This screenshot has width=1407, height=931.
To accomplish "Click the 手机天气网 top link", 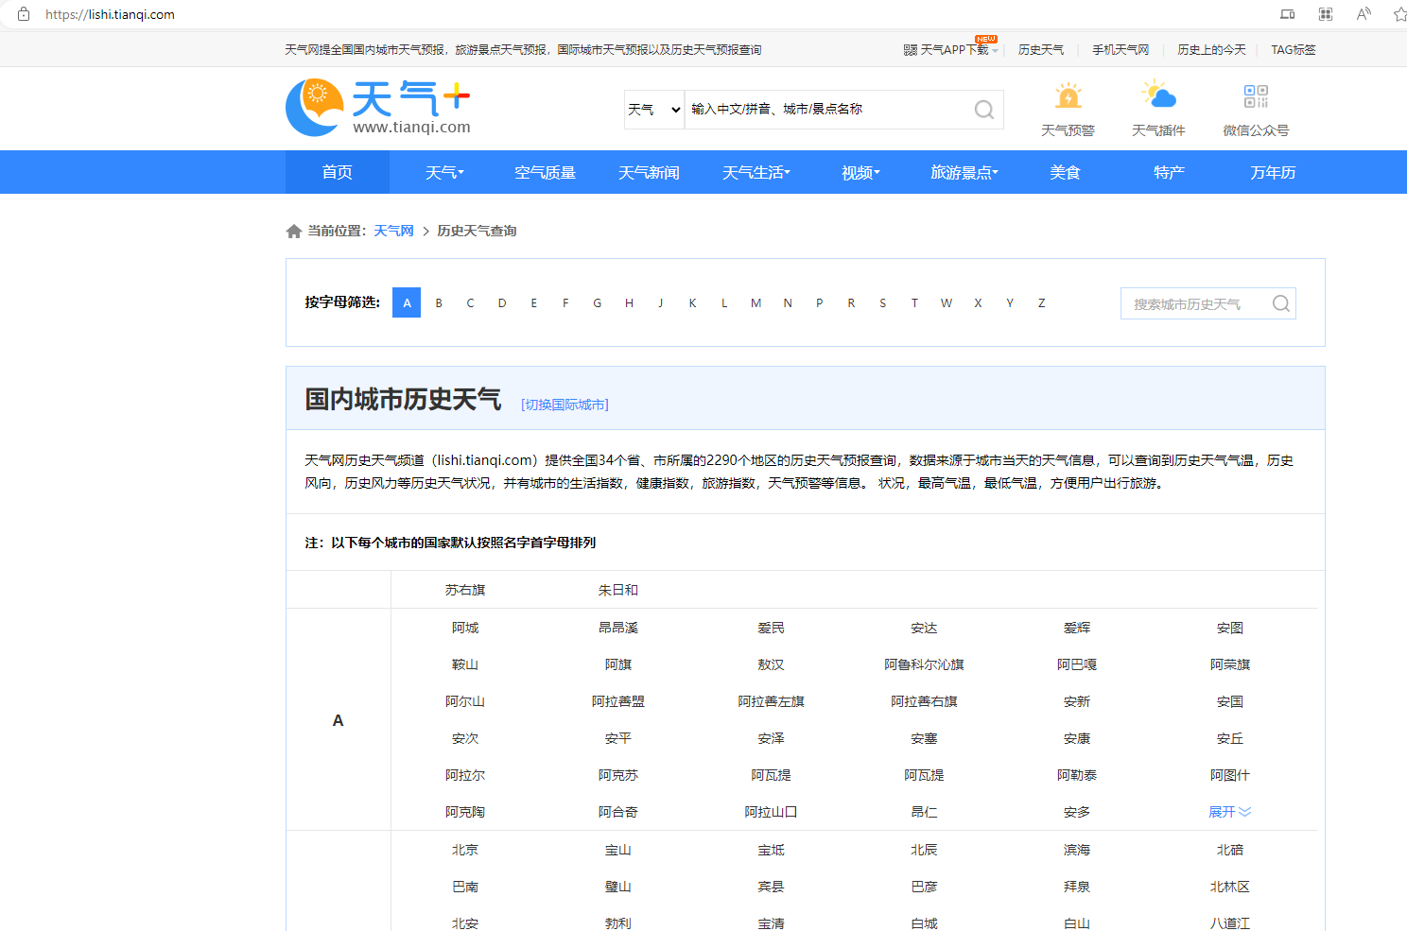I will 1120,50.
